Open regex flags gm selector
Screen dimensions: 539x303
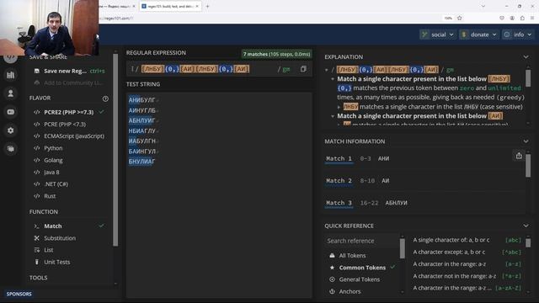click(x=286, y=69)
